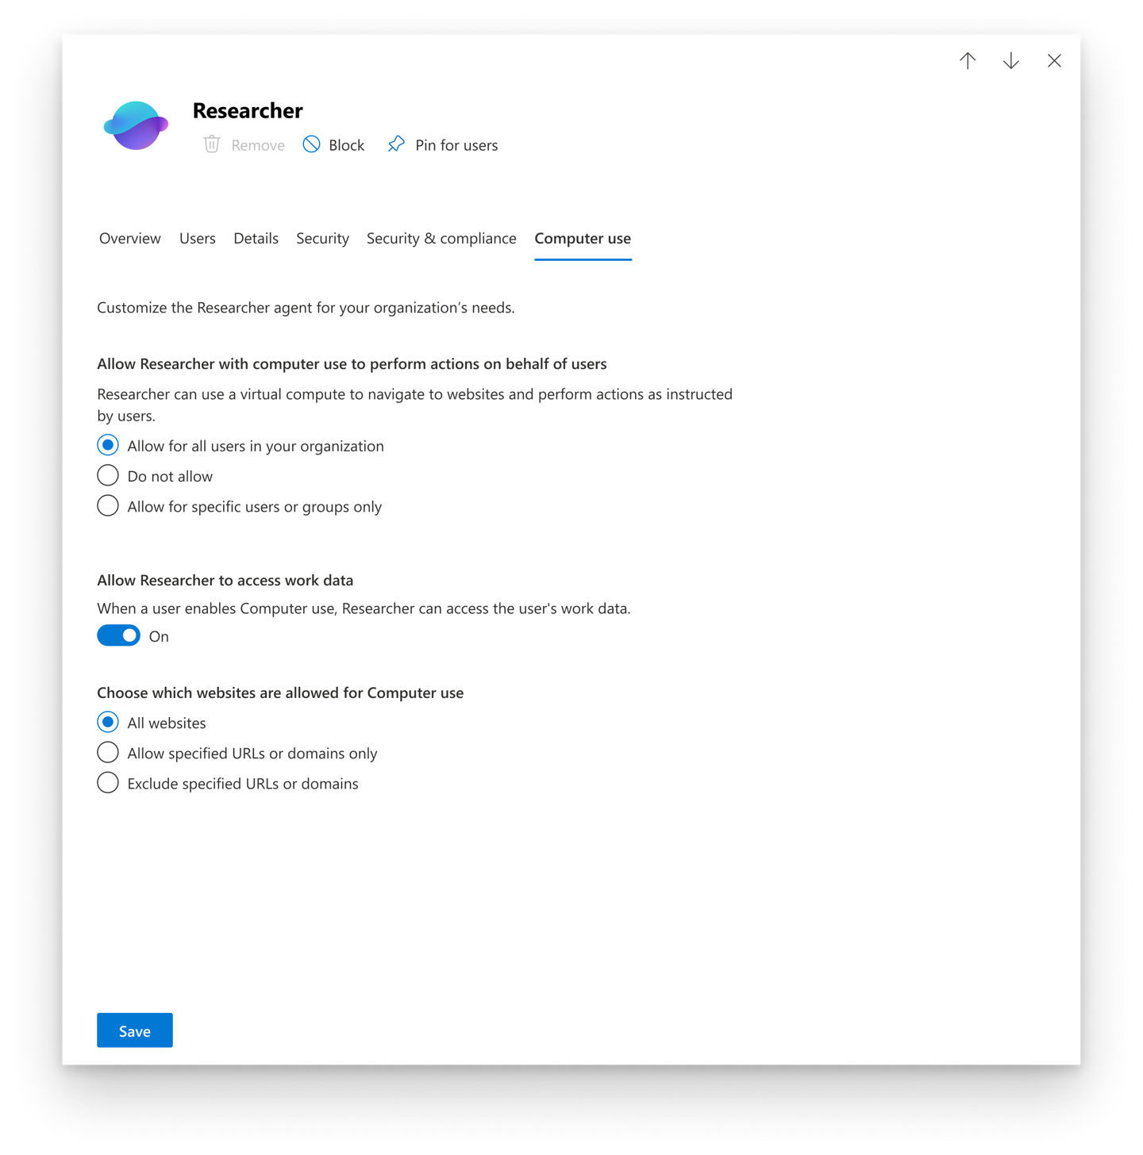Click the pin icon for users

pos(396,144)
